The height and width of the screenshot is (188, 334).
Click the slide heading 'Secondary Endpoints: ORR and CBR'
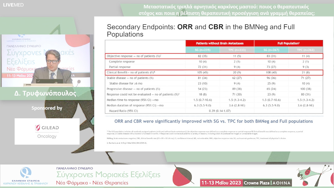click(200, 30)
